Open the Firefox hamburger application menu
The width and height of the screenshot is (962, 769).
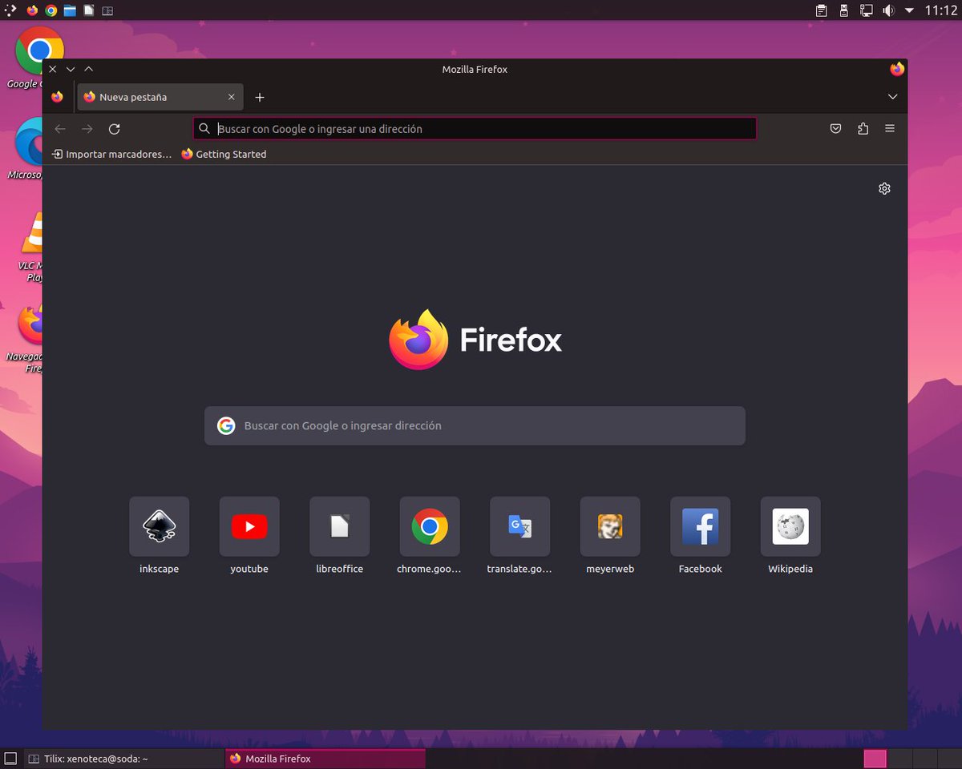pyautogui.click(x=890, y=128)
